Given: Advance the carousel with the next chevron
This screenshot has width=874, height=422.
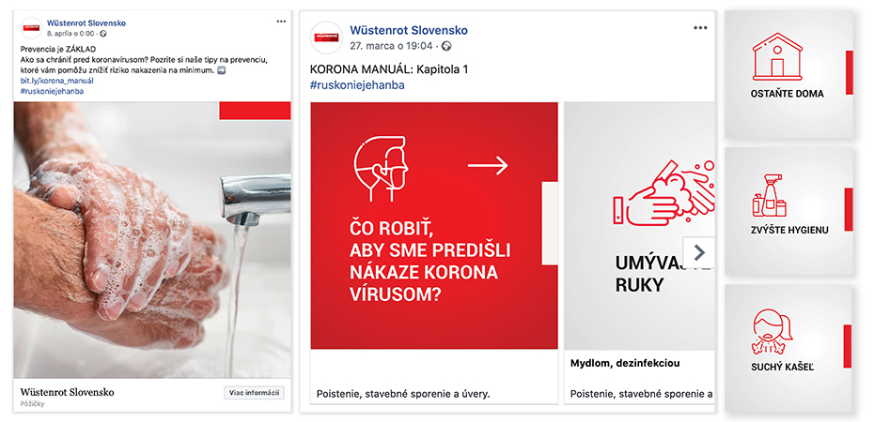Looking at the screenshot, I should (699, 252).
